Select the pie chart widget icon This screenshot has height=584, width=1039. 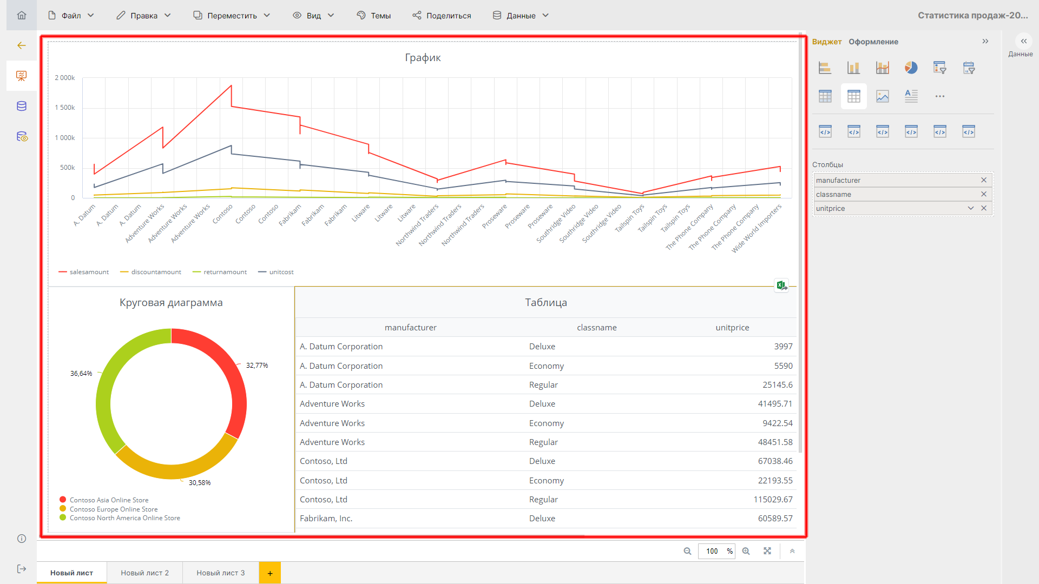[911, 68]
